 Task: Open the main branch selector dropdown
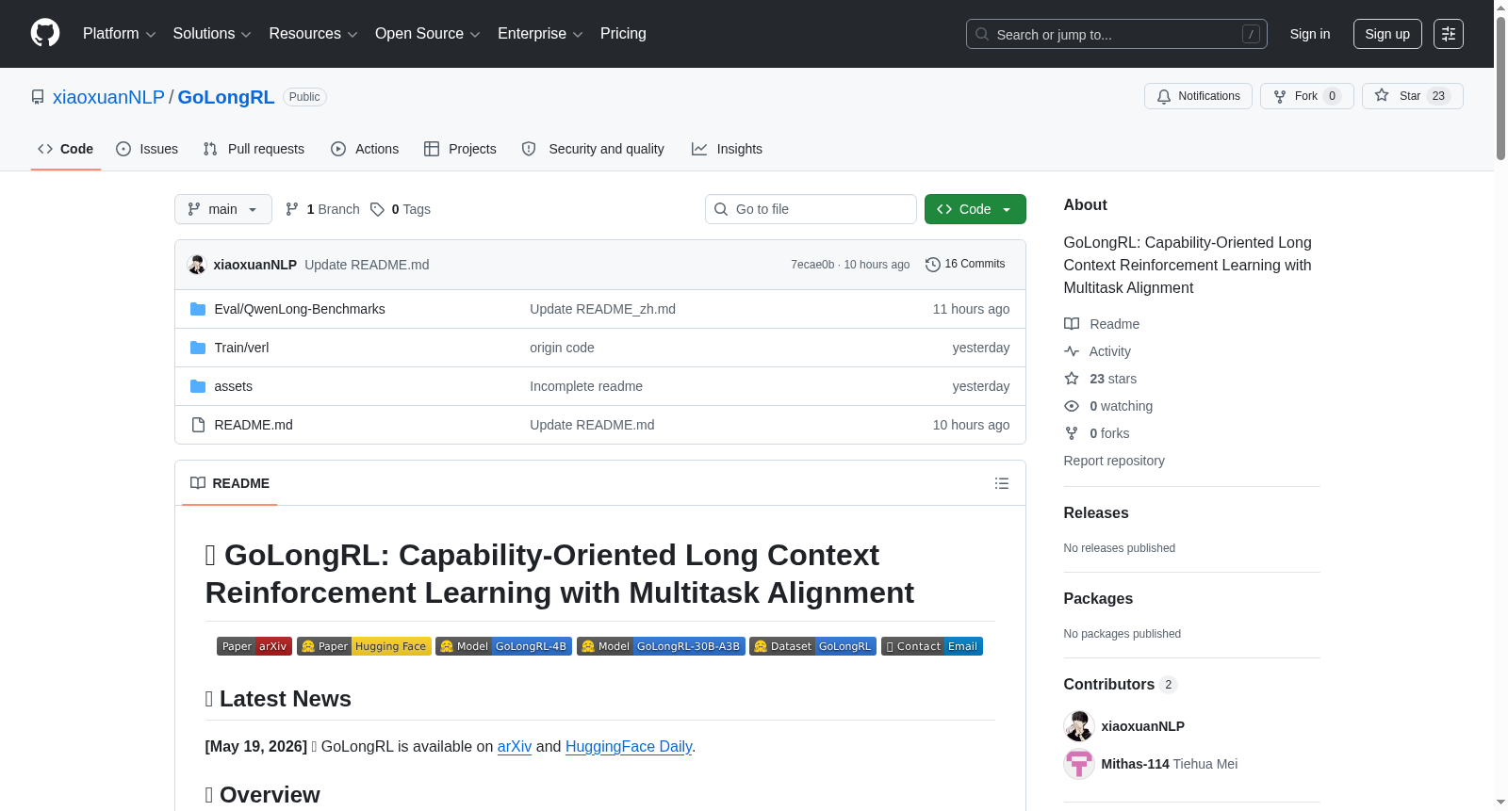[223, 209]
